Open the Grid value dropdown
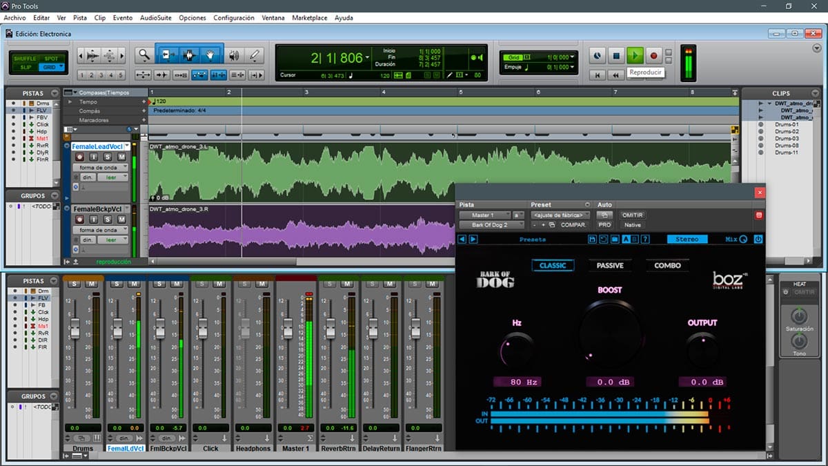The width and height of the screenshot is (828, 466). pyautogui.click(x=572, y=57)
